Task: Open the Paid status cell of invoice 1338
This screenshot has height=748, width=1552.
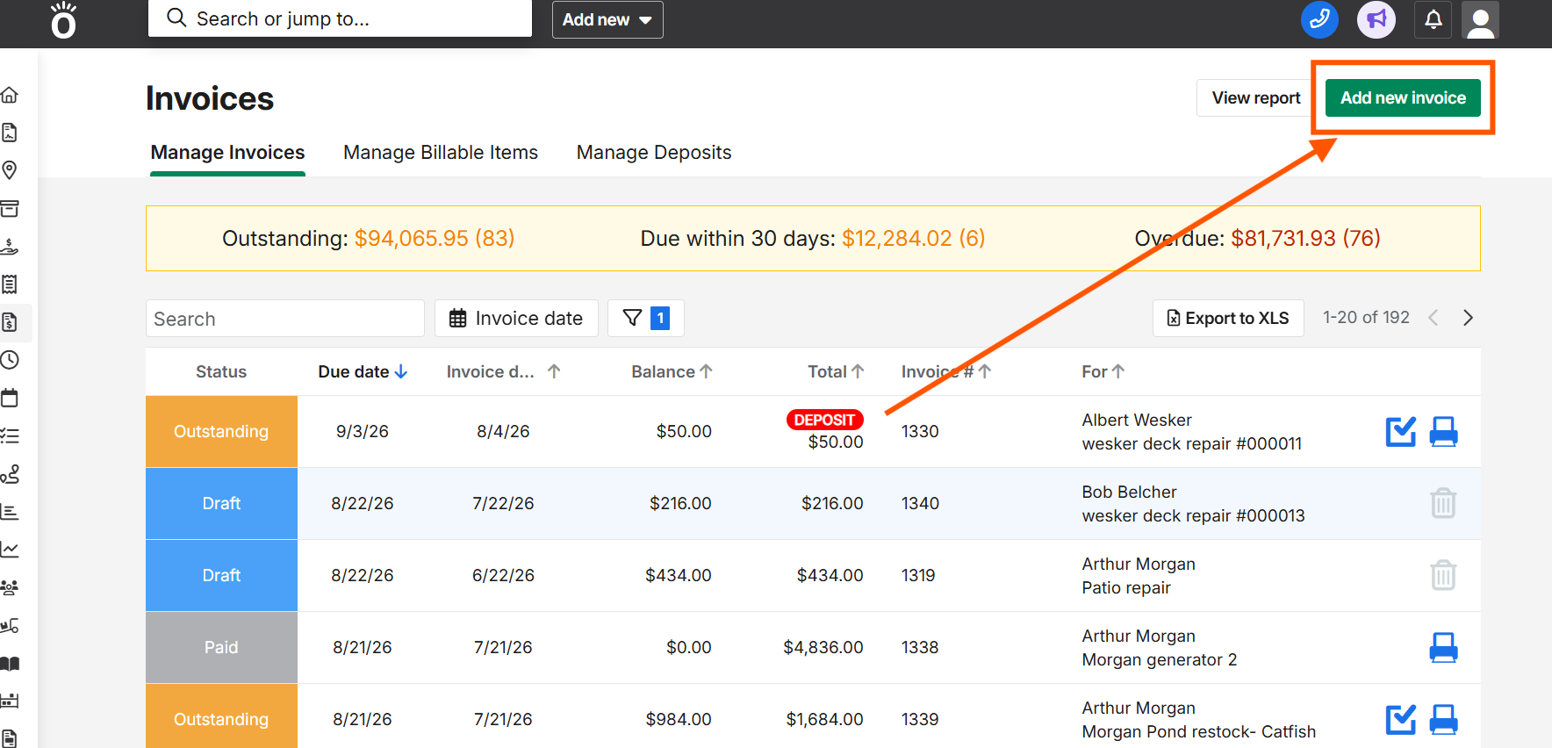Action: point(221,647)
